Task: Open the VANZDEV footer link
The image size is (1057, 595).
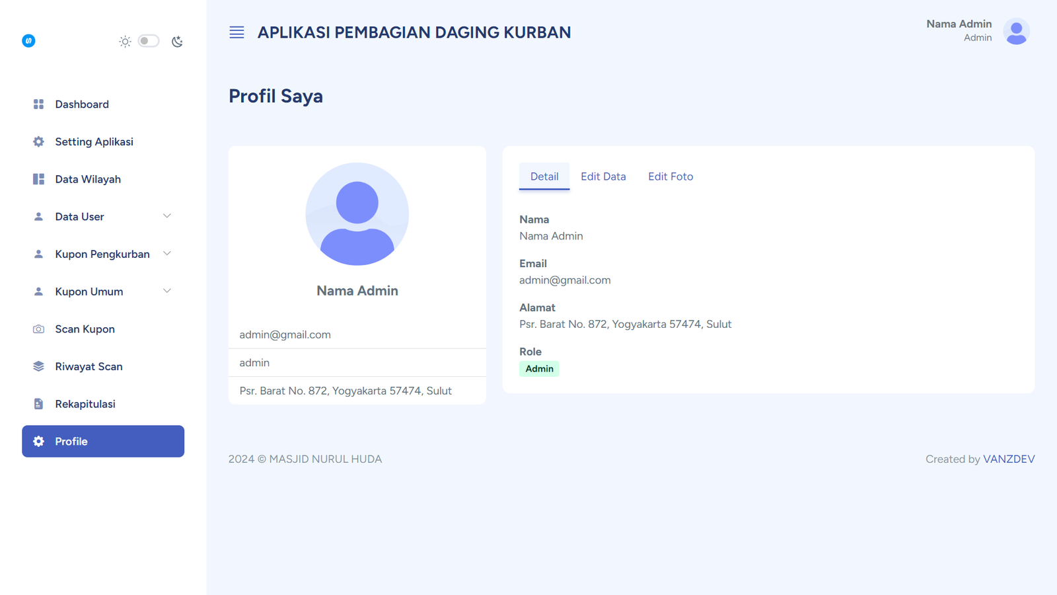Action: pos(1008,459)
